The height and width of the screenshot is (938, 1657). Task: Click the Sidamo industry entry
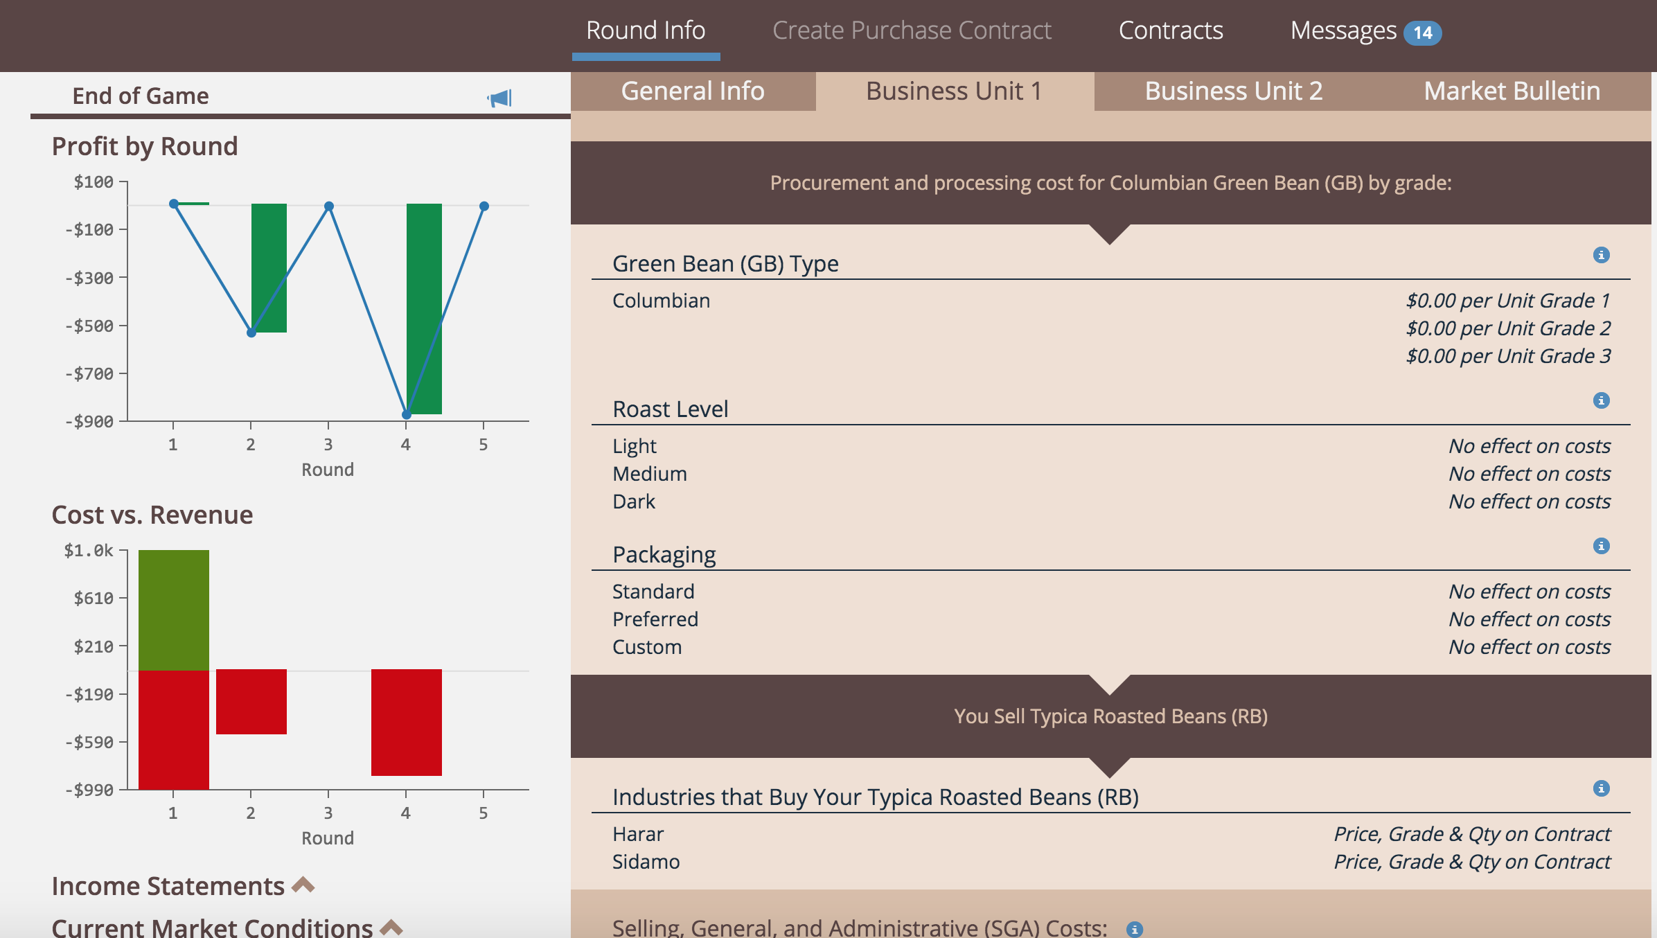coord(646,862)
